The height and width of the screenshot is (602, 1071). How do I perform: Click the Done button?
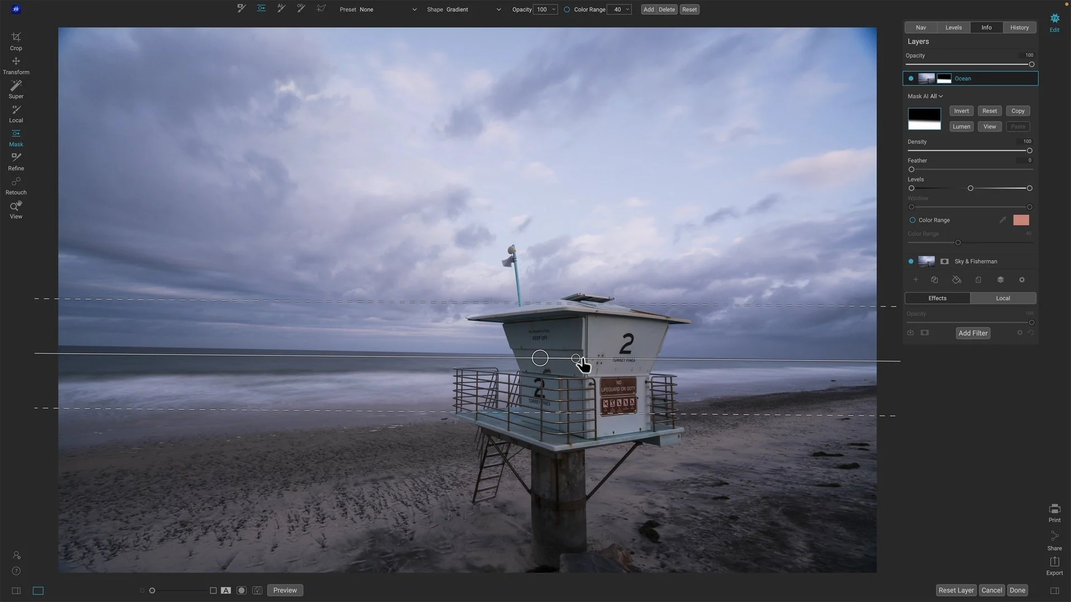1017,590
